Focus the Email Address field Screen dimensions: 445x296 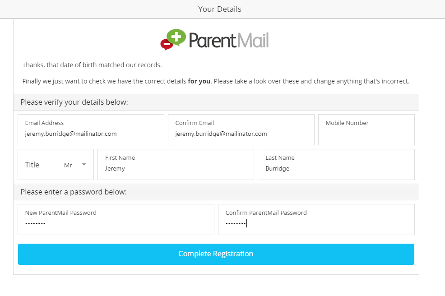(91, 134)
